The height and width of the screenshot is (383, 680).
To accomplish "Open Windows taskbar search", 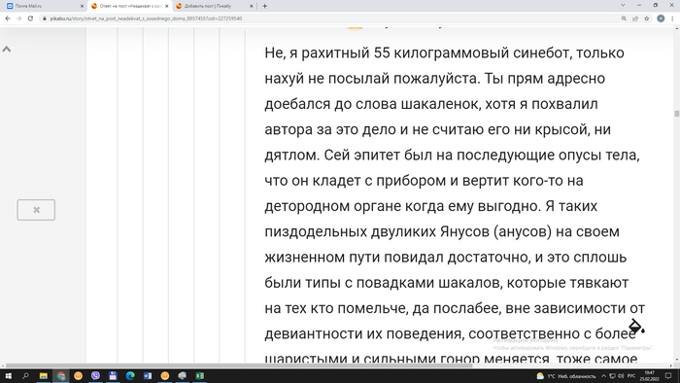I will (25, 375).
